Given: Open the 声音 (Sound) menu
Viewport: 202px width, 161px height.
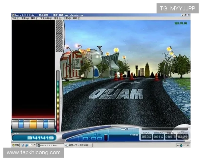Looking at the screenshot, I should 57,18.
